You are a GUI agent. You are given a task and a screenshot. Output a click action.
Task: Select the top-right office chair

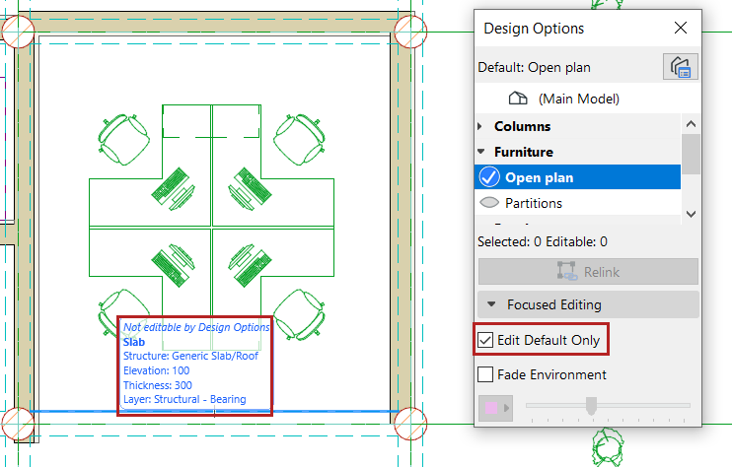[x=299, y=139]
